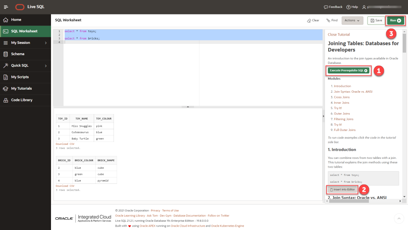This screenshot has width=408, height=230.
Task: Select the Cuteasaurus table cell
Action: click(x=82, y=132)
